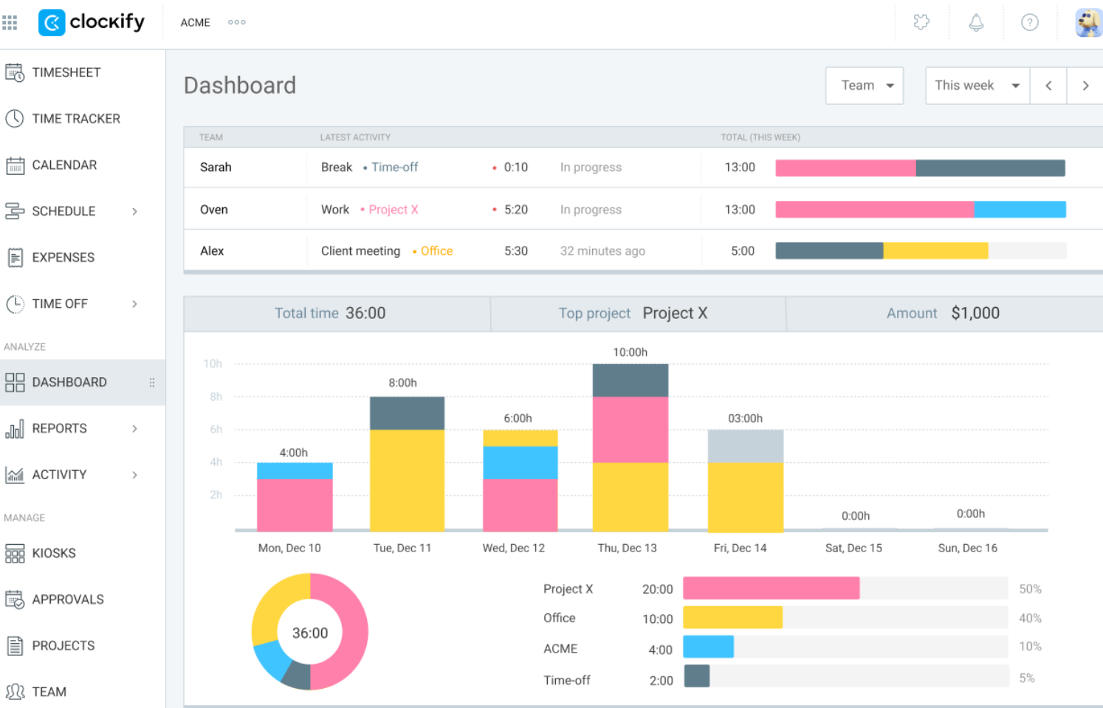Open the apps grid icon

pyautogui.click(x=10, y=23)
